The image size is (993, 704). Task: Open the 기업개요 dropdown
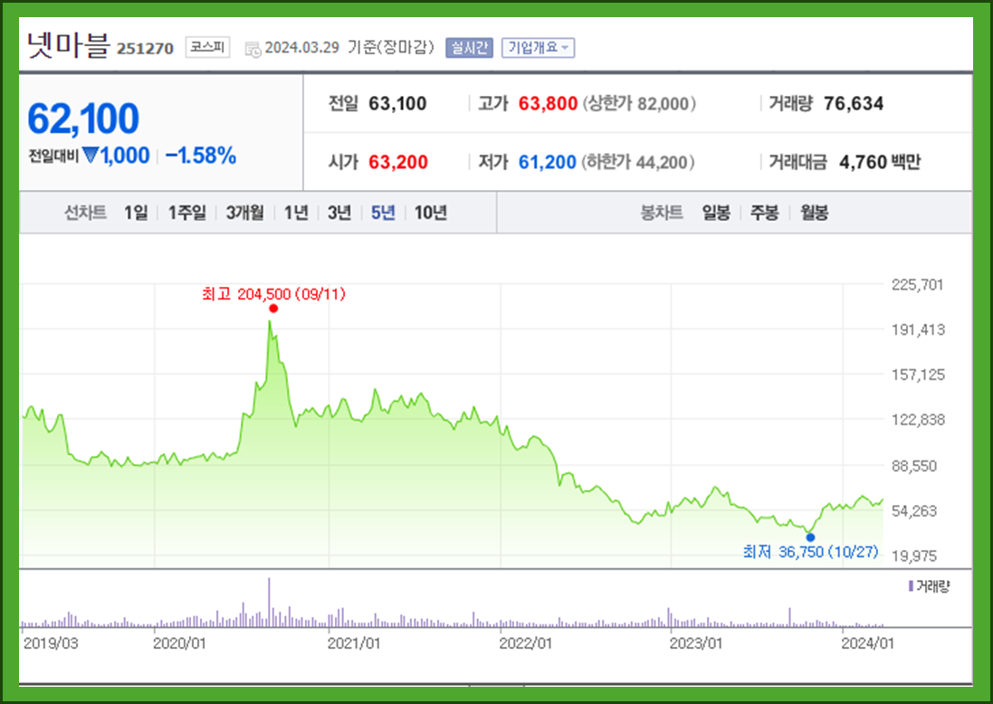click(539, 48)
